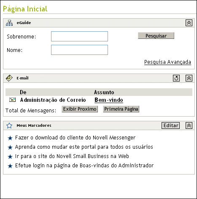Collapse the Meus Marcadores panel

point(189,125)
